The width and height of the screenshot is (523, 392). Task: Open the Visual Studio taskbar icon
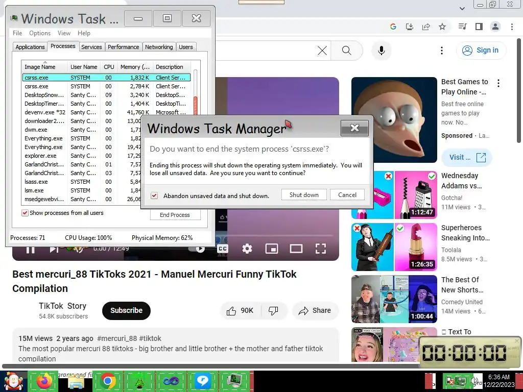[x=171, y=381]
